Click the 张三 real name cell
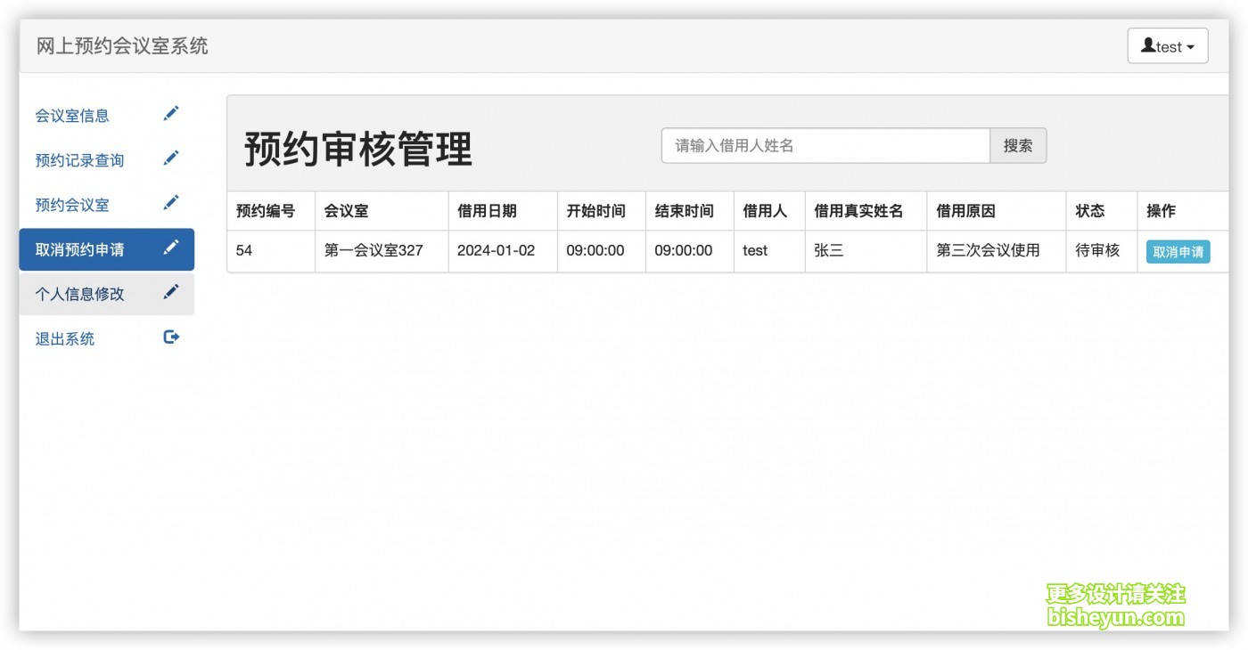 point(866,251)
